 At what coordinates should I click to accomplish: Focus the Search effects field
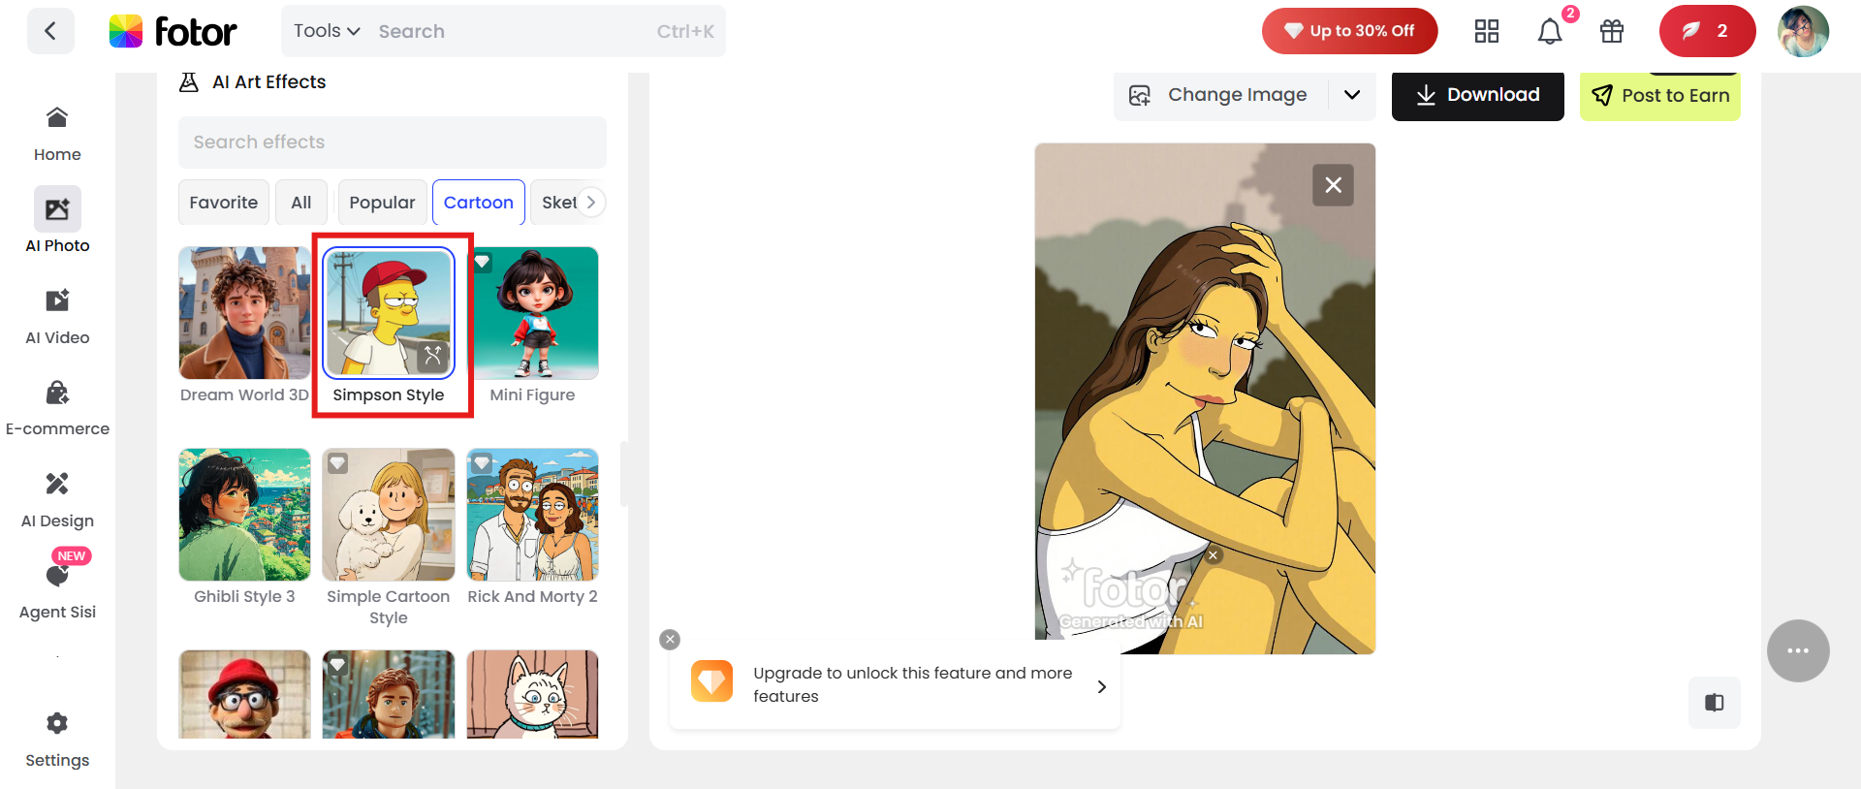click(393, 142)
